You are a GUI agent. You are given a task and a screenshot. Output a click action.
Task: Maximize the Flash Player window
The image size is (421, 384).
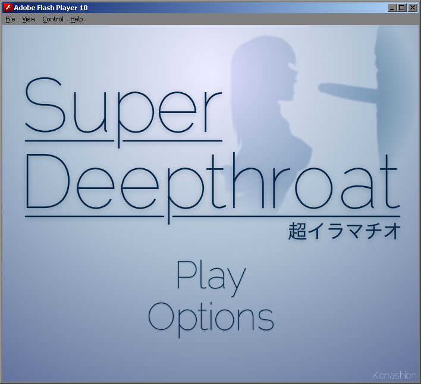click(402, 8)
